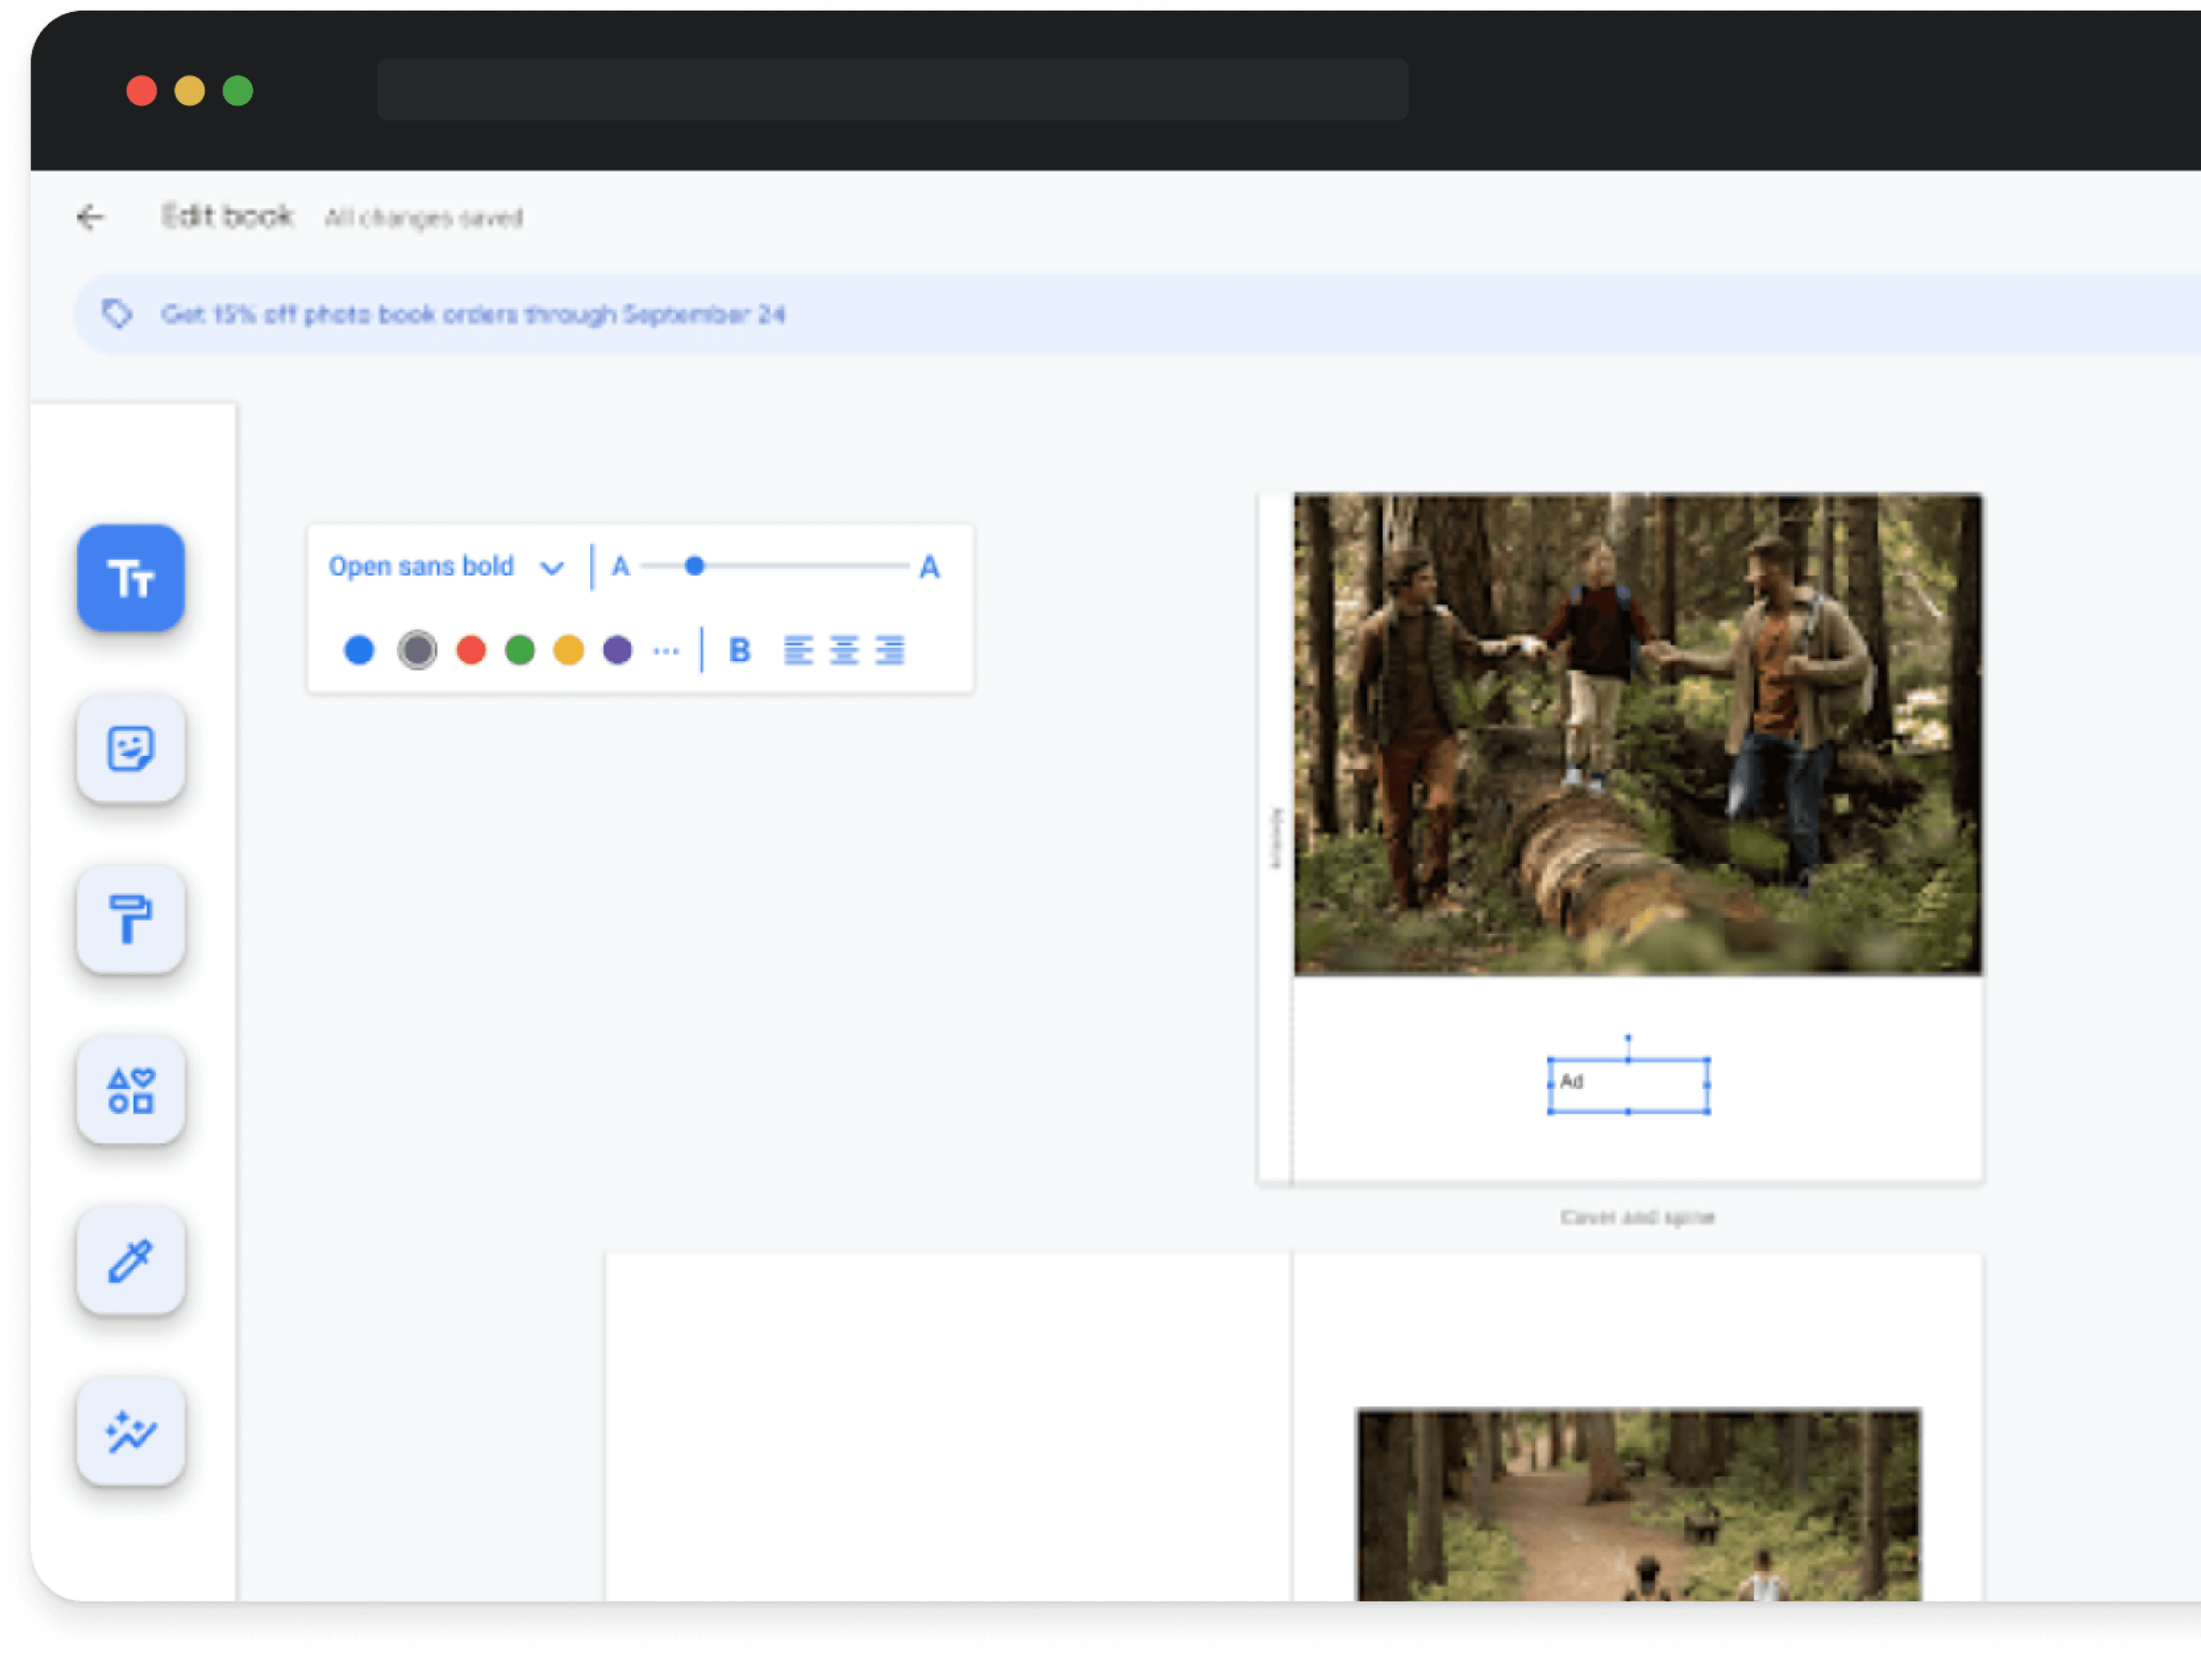This screenshot has height=1654, width=2201.
Task: Click the font size slider handle
Action: pyautogui.click(x=694, y=566)
